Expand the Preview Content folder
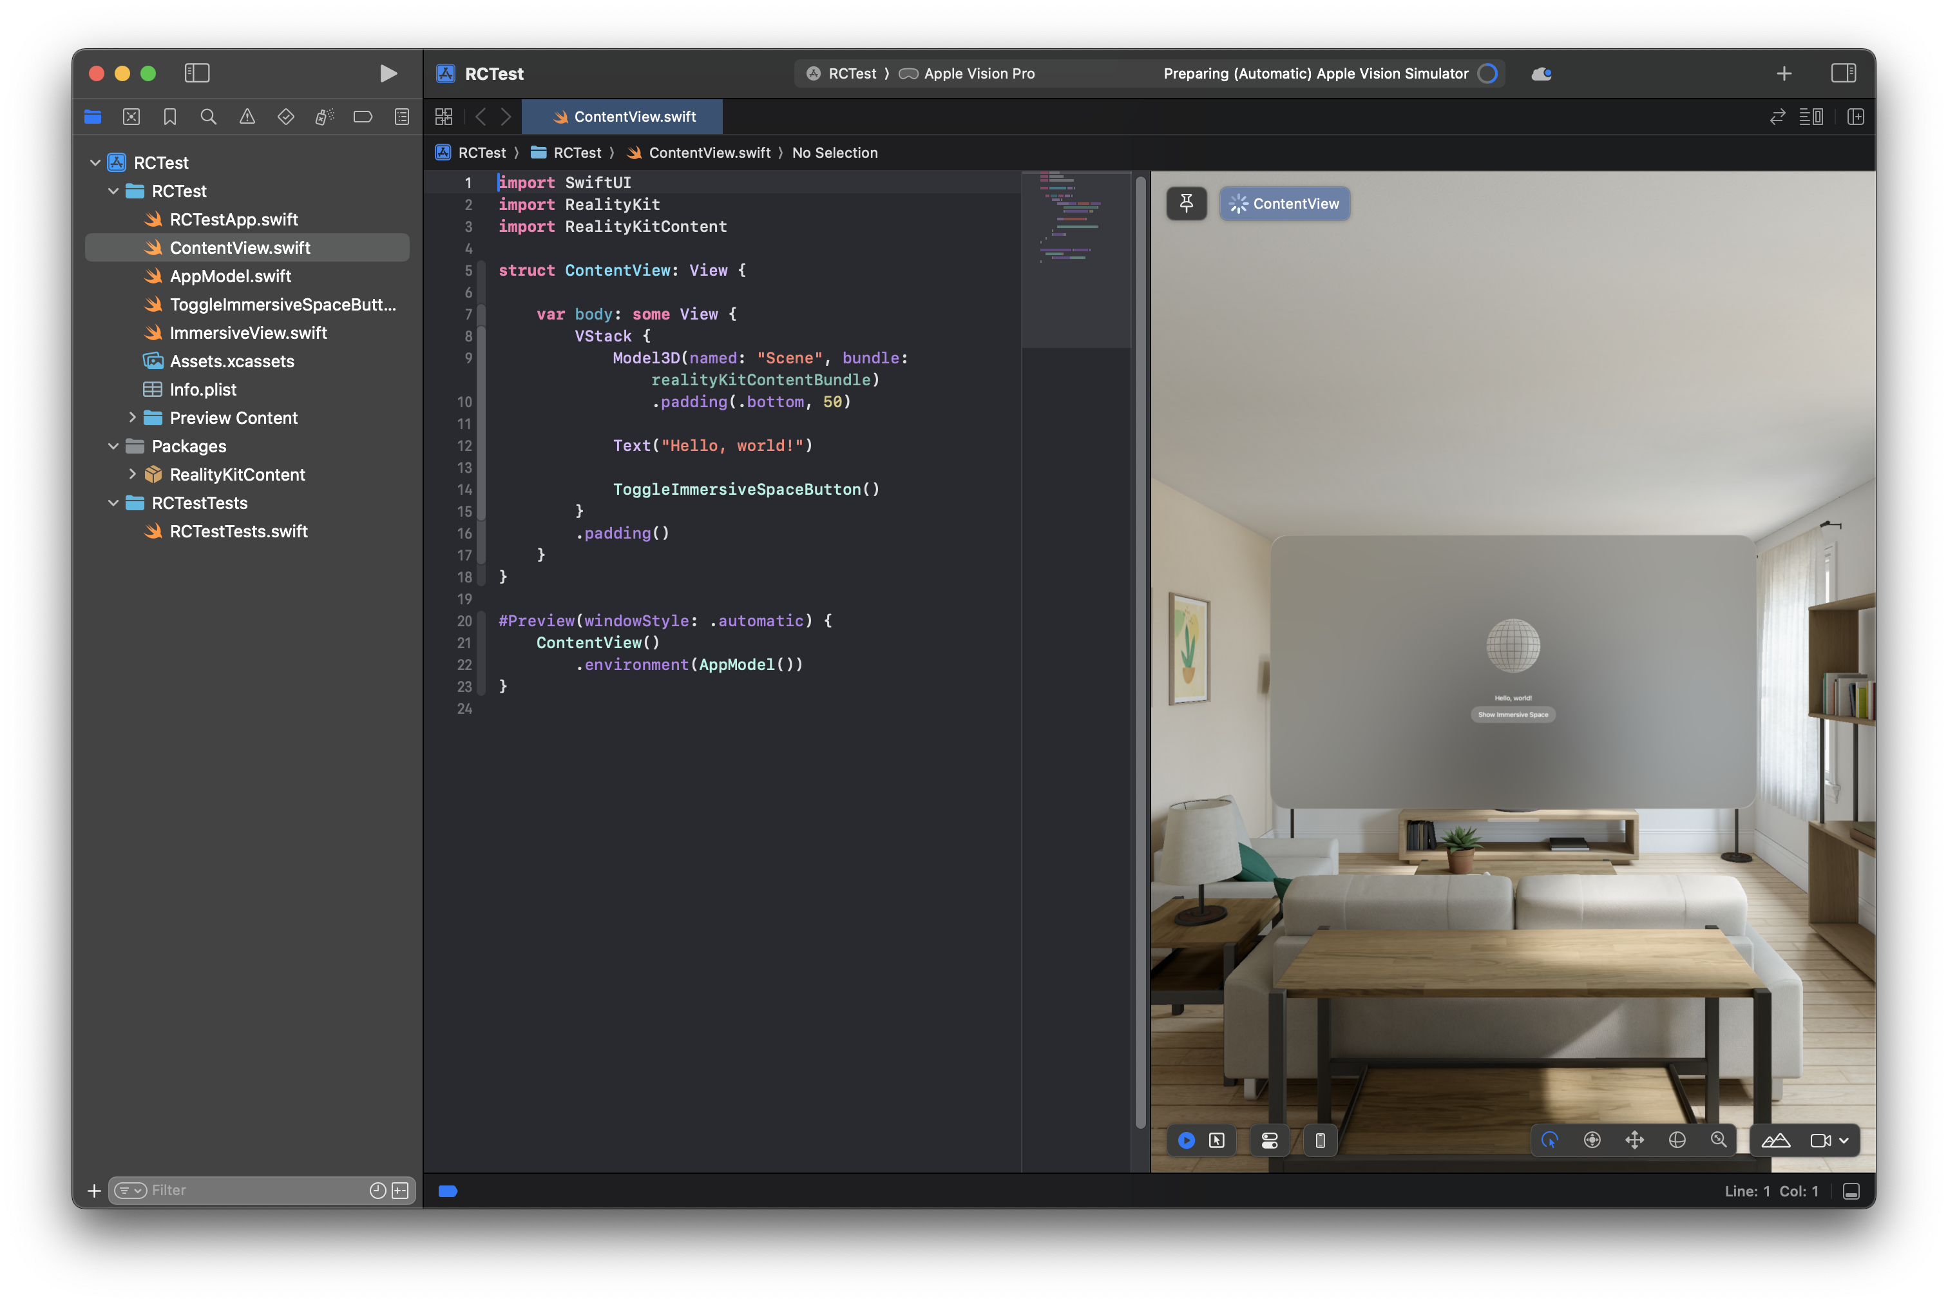The height and width of the screenshot is (1304, 1948). click(132, 417)
